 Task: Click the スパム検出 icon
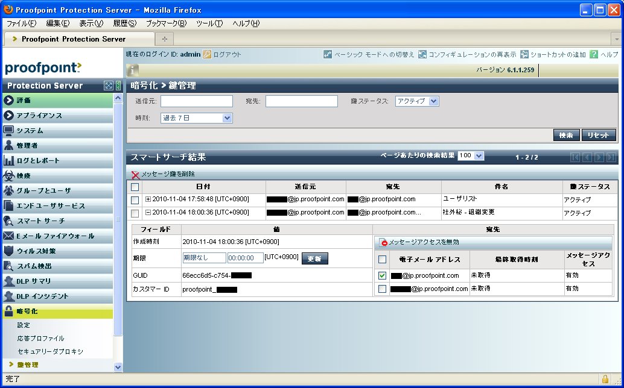click(8, 266)
